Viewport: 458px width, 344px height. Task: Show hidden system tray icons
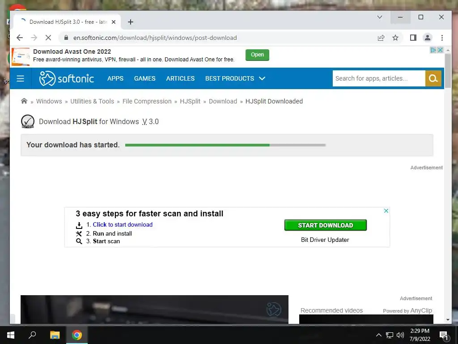click(x=378, y=335)
